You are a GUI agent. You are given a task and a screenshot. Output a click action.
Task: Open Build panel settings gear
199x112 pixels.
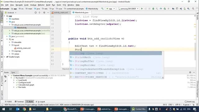[190, 72]
